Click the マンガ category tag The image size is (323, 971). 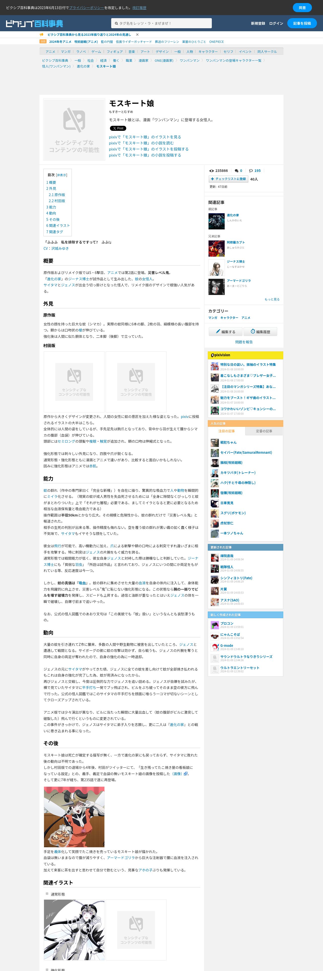point(213,318)
